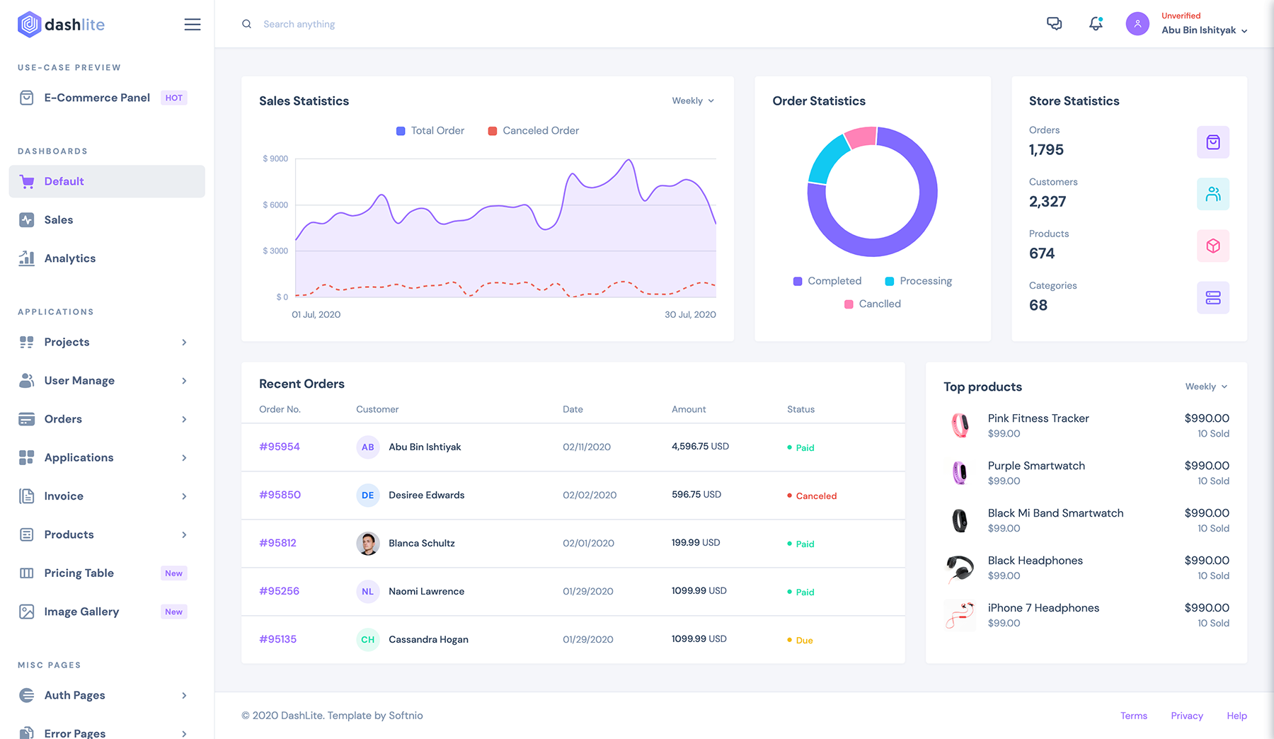Toggle the Total Order chart legend
The height and width of the screenshot is (739, 1274).
[x=430, y=131]
